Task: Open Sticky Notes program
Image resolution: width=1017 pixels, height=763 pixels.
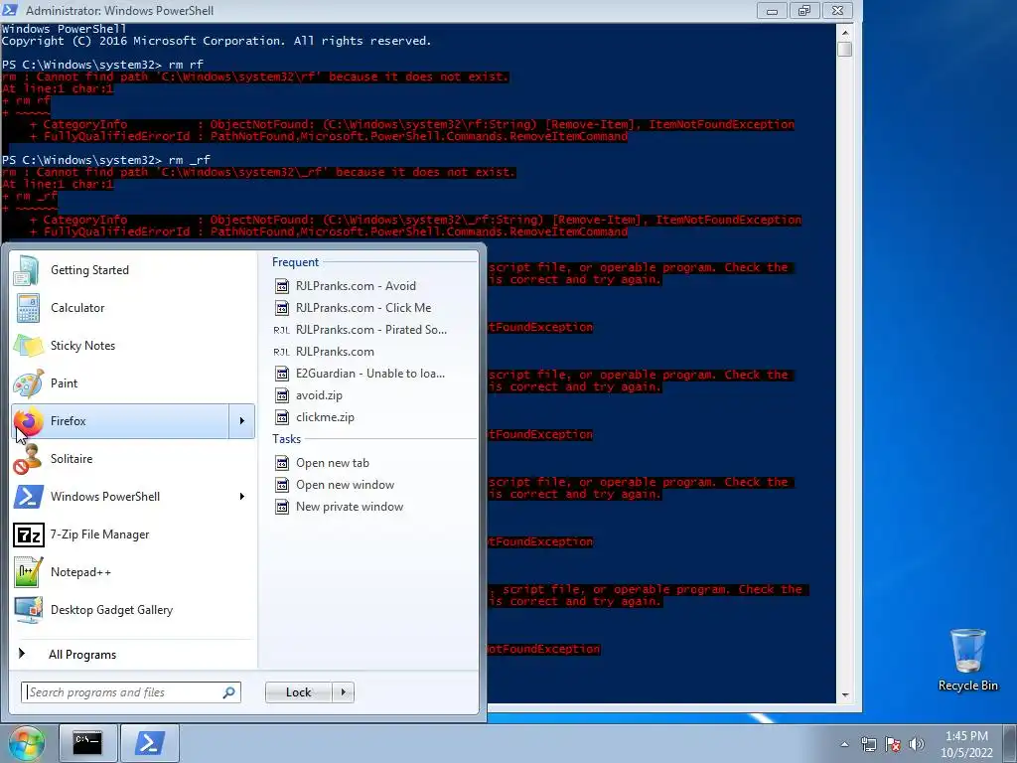Action: coord(132,345)
